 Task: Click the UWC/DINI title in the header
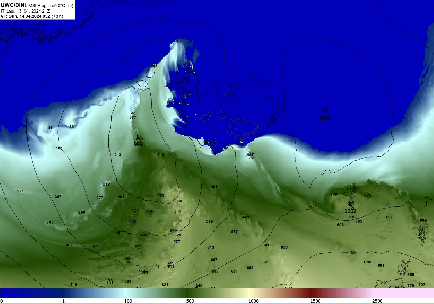(14, 5)
